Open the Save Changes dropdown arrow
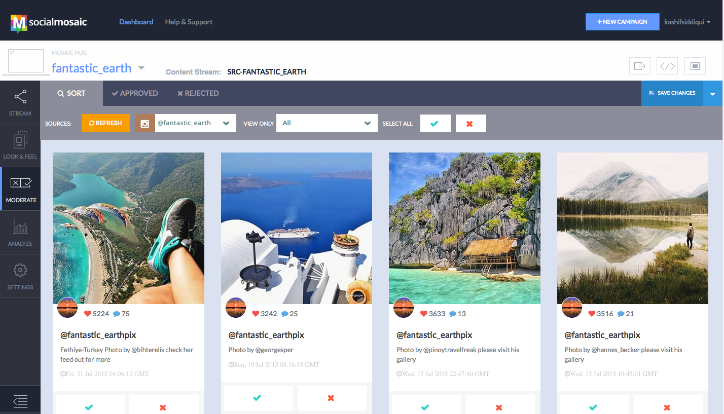 (x=713, y=93)
